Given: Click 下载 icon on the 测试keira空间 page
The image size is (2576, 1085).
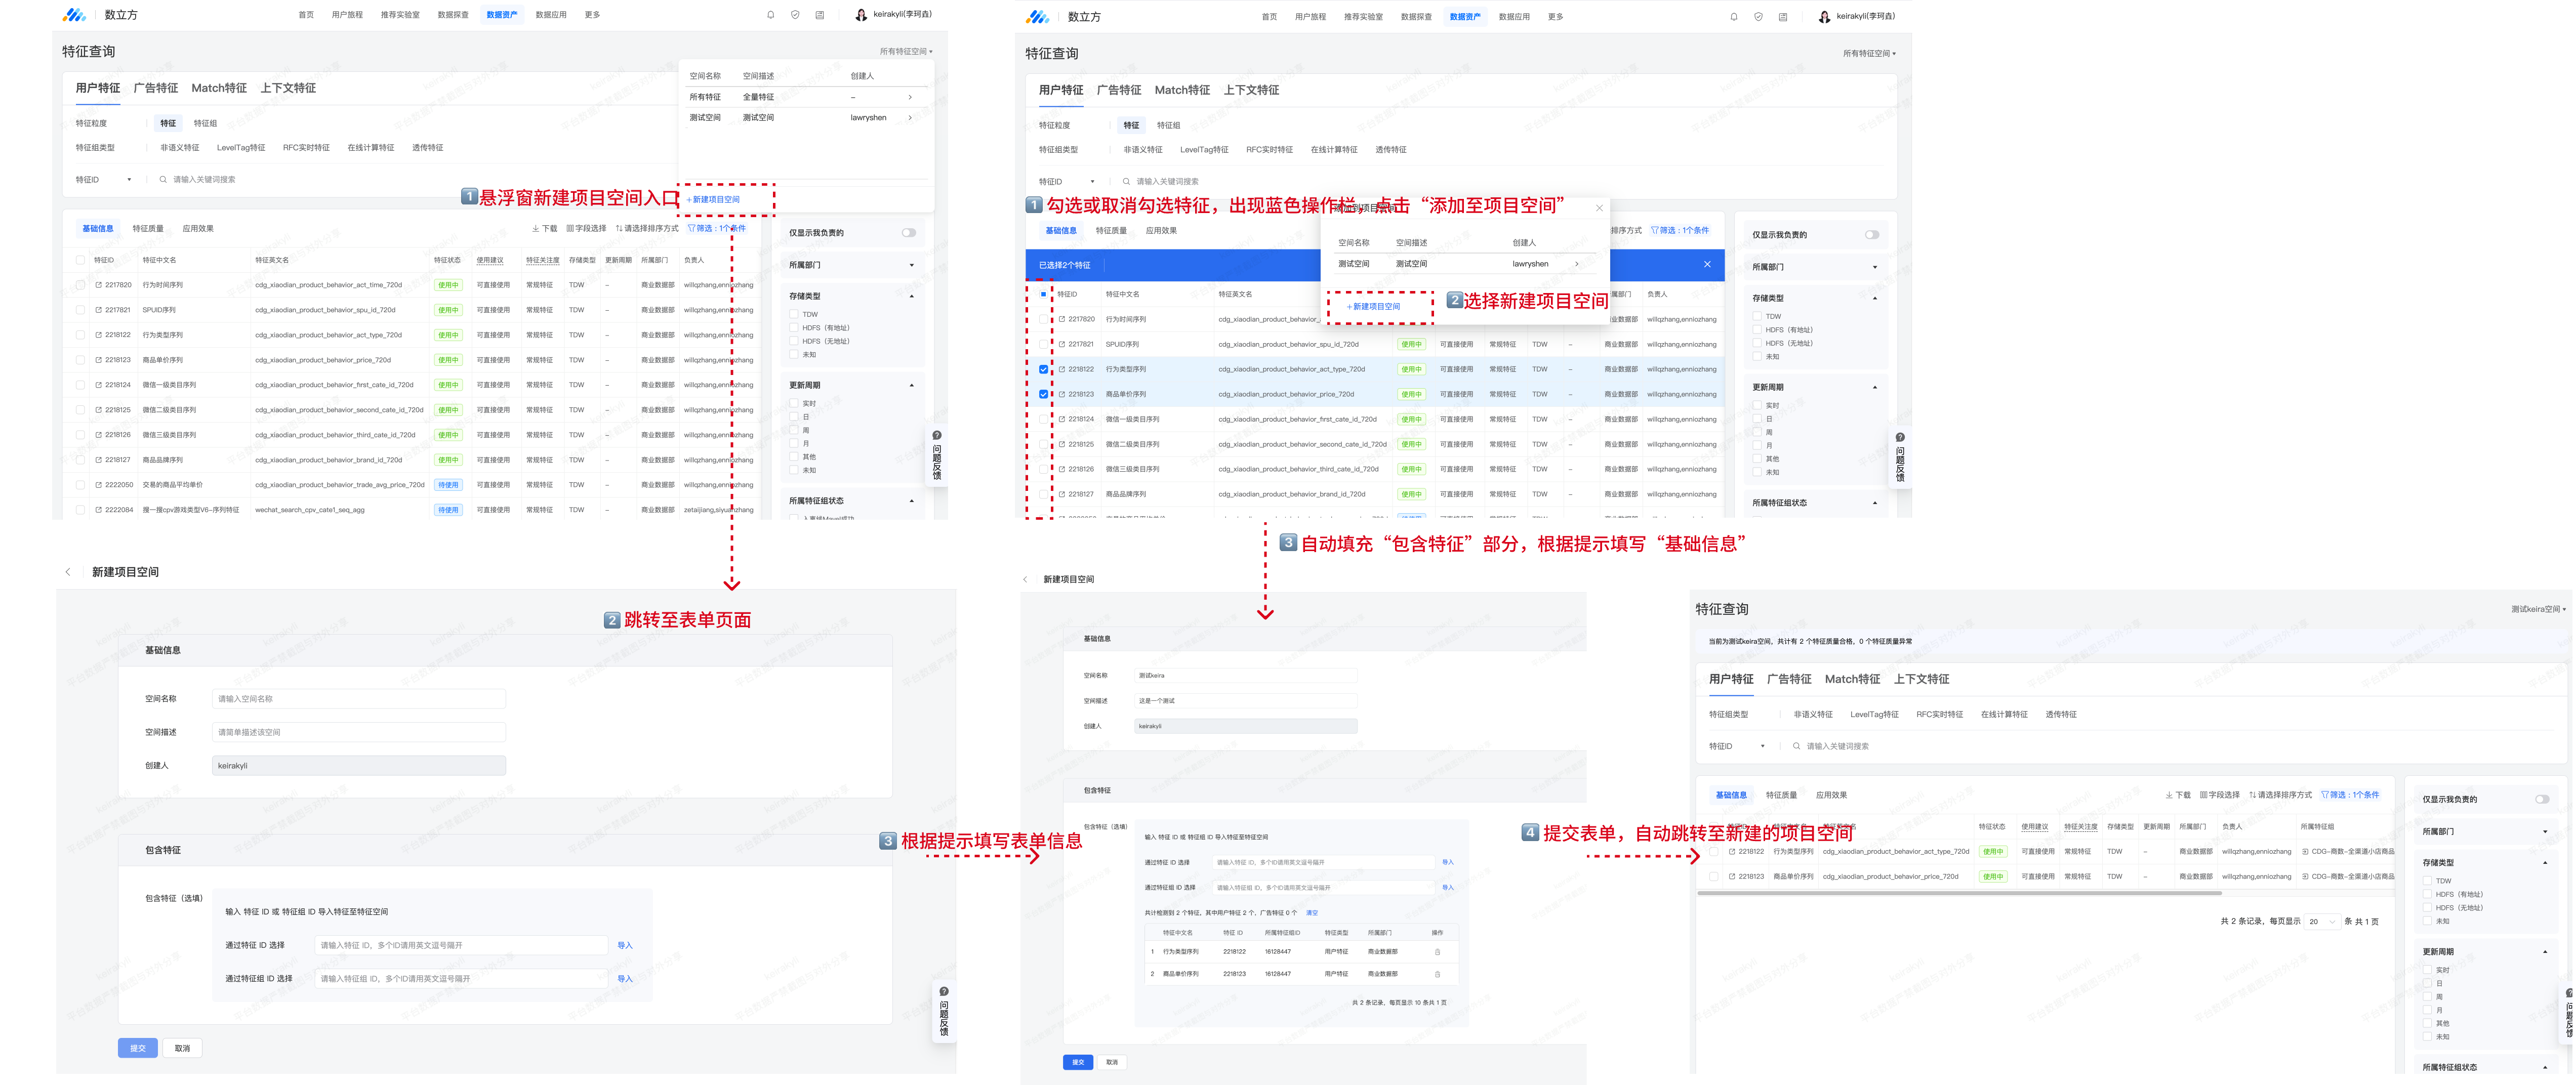Looking at the screenshot, I should tap(2169, 795).
